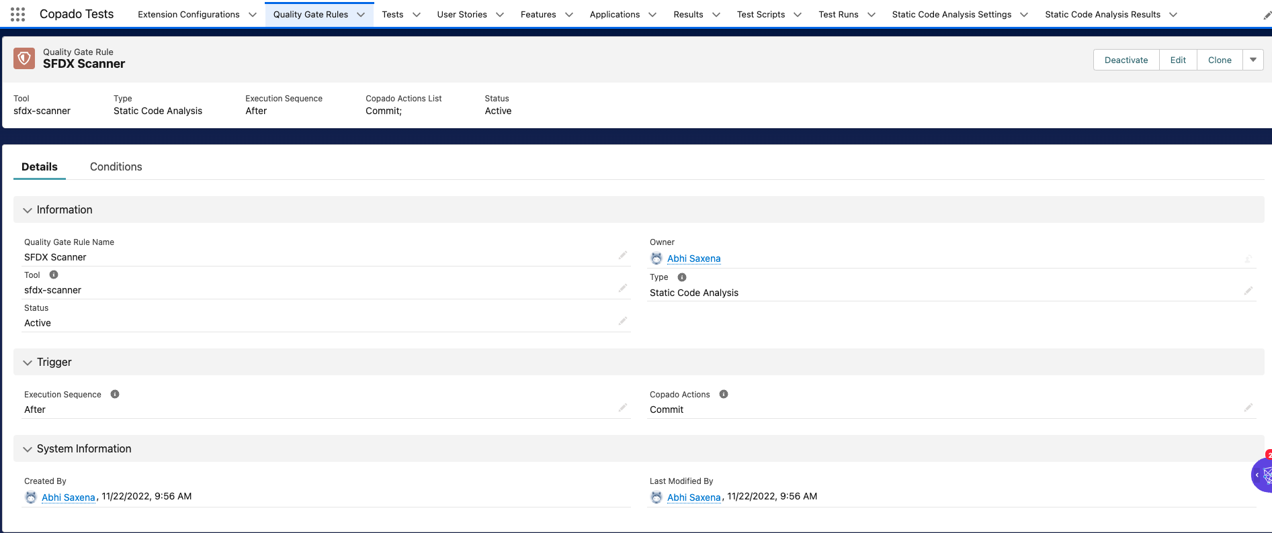Open Static Code Analysis Settings dropdown chevron
Screen dimensions: 1272x533
coord(1024,15)
